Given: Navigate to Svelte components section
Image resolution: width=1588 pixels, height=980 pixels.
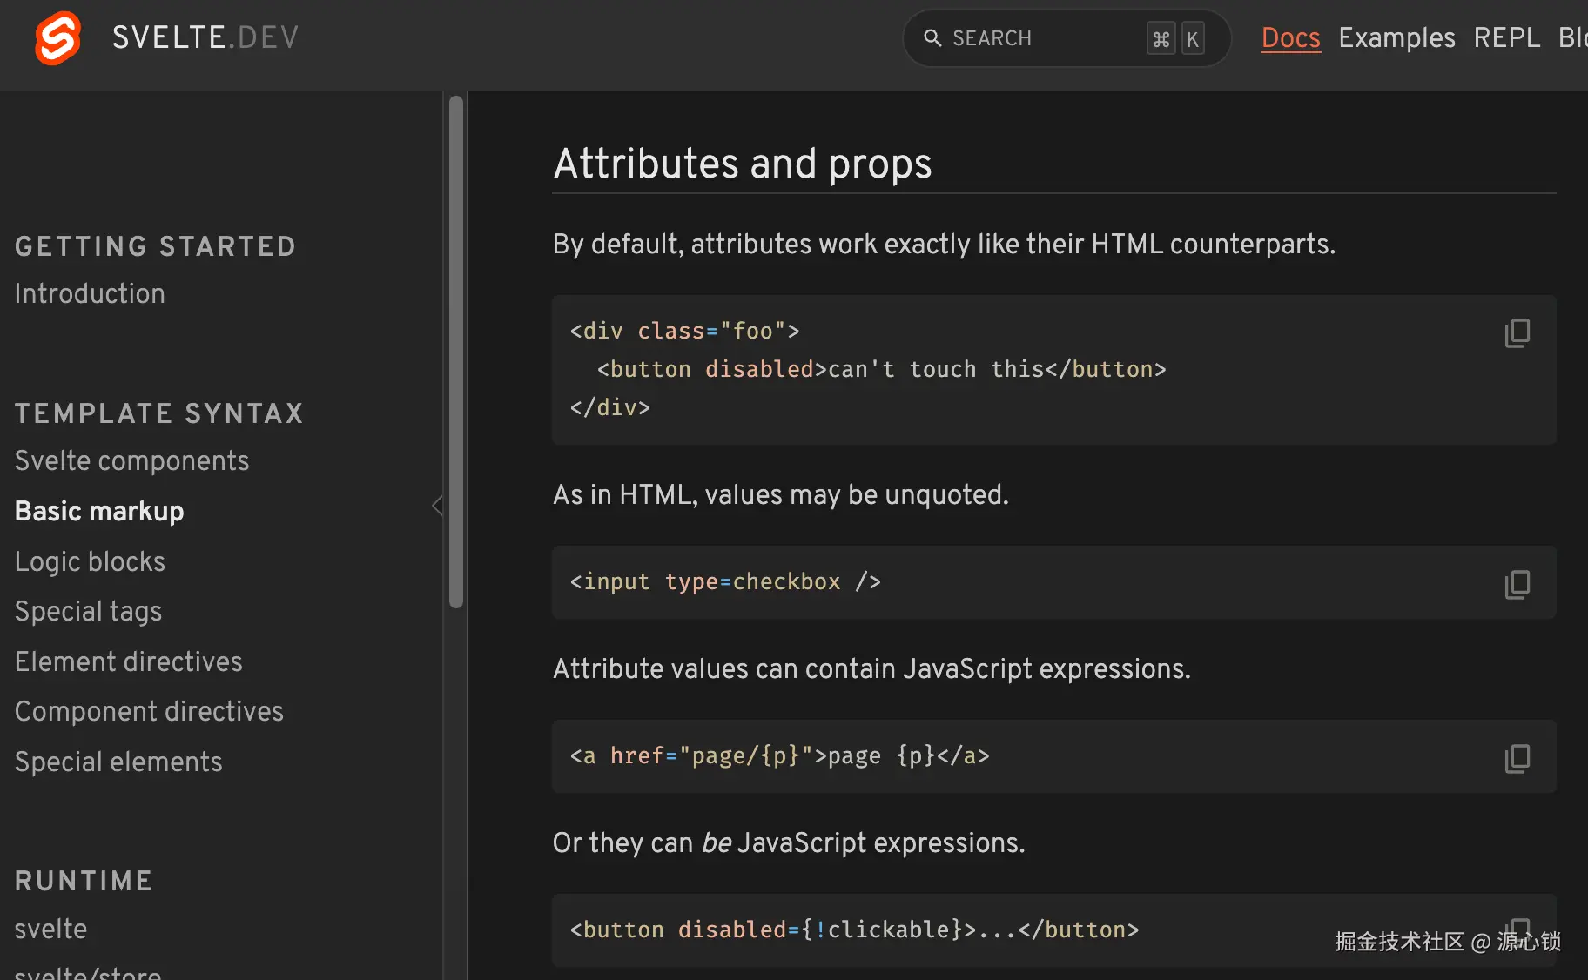Looking at the screenshot, I should (131, 461).
